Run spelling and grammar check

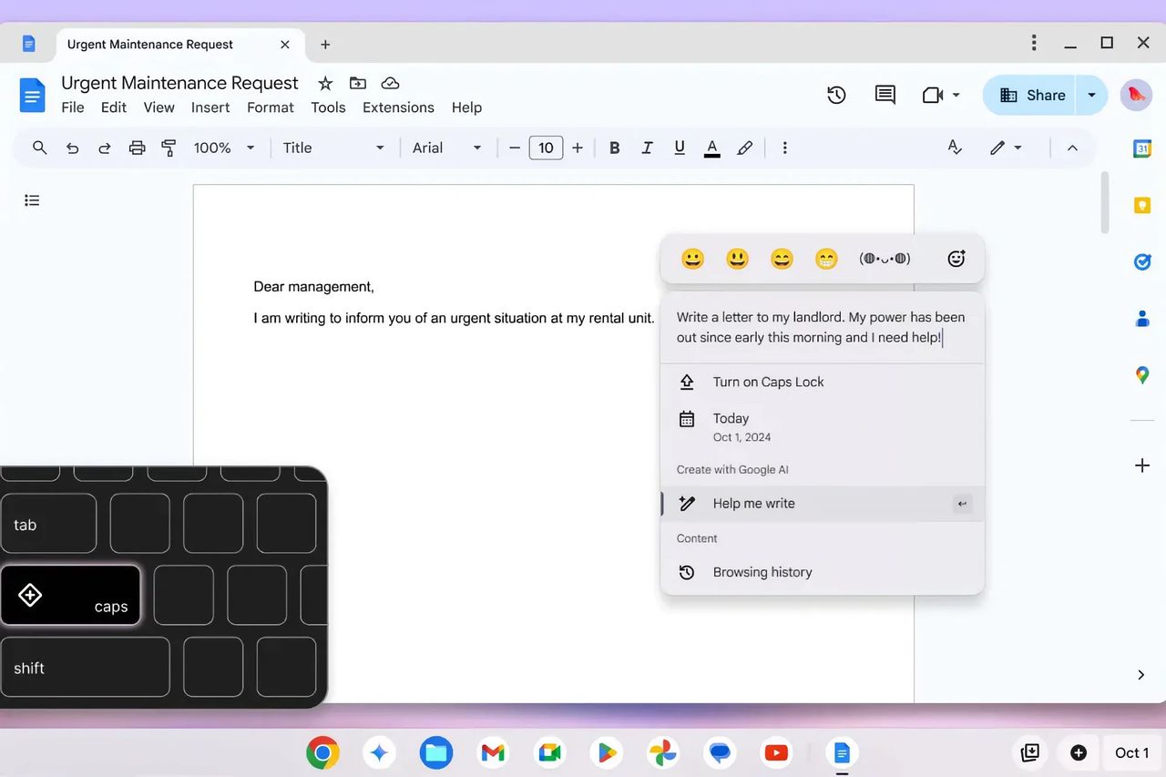point(954,148)
